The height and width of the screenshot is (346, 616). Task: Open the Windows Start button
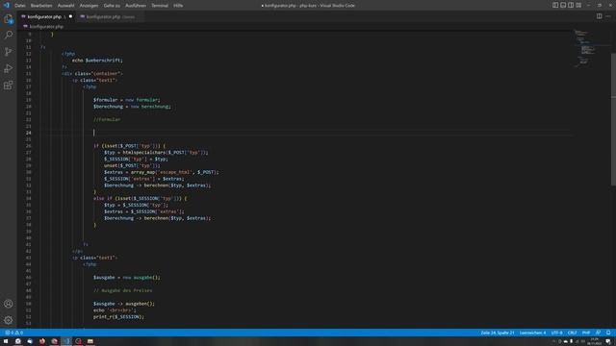pyautogui.click(x=6, y=341)
